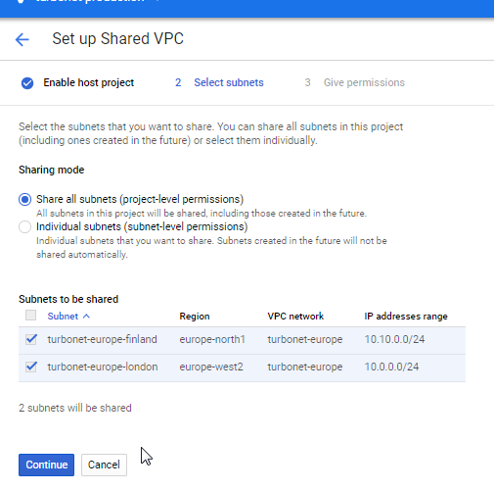The width and height of the screenshot is (494, 490).
Task: Uncheck the turbonet-europe-finland subnet checkbox
Action: (31, 339)
